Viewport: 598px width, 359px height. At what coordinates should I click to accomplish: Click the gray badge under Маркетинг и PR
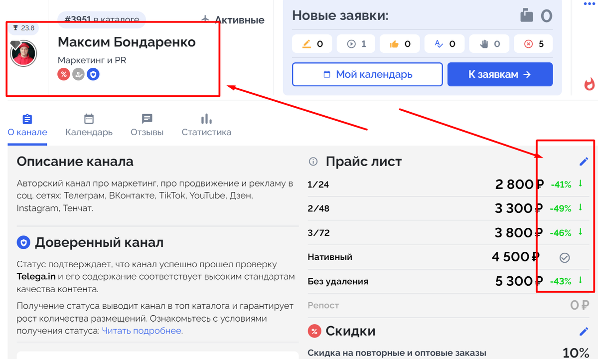[78, 74]
